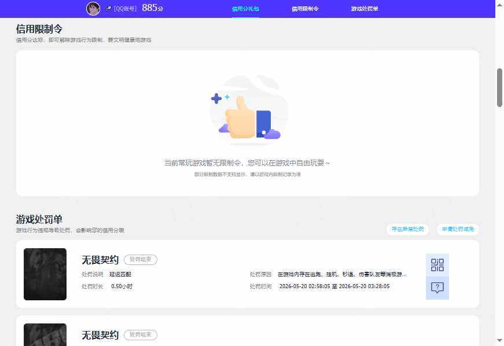
Task: Switch to the 信用分礼包 tab
Action: [245, 9]
